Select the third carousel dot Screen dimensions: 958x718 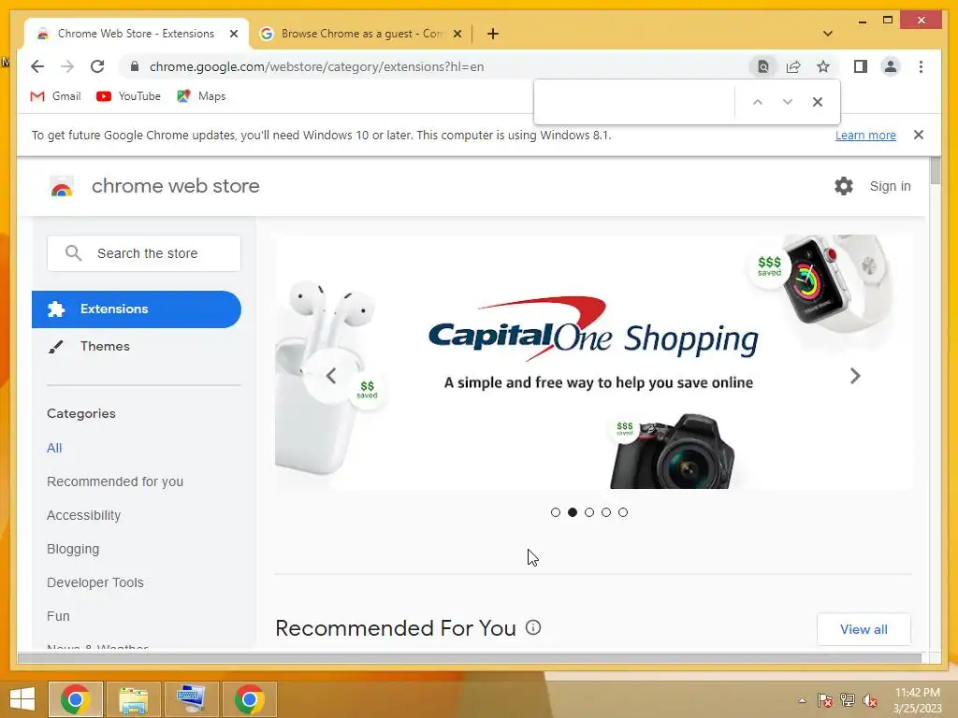(x=589, y=512)
